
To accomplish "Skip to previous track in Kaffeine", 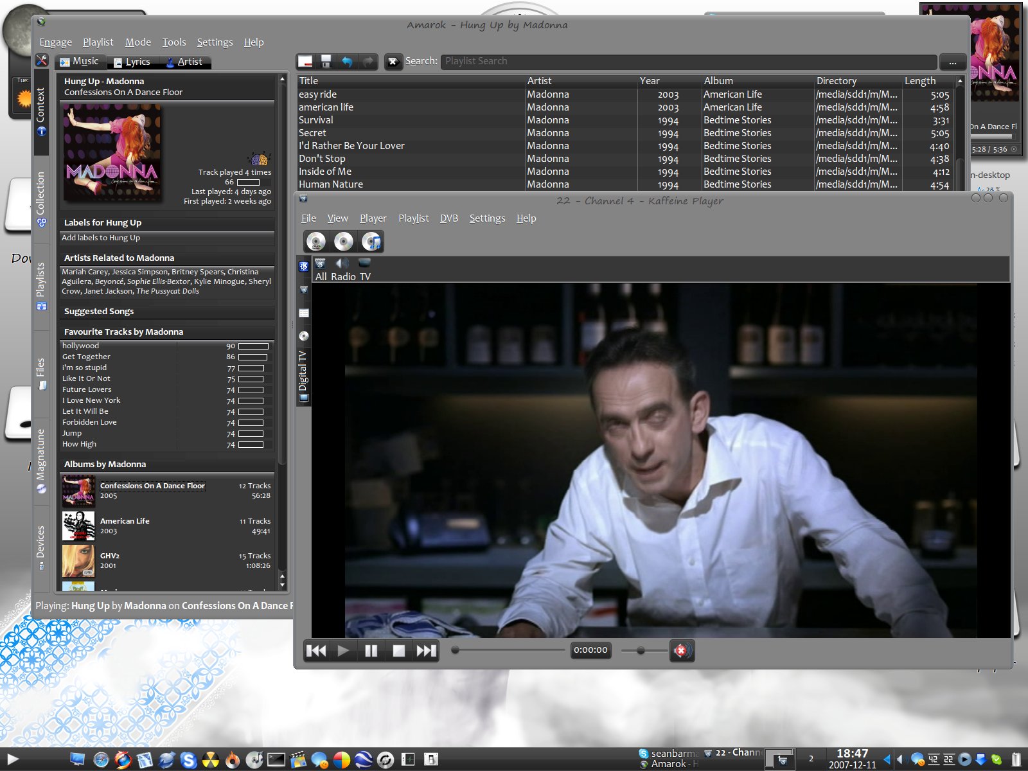I will click(x=315, y=651).
